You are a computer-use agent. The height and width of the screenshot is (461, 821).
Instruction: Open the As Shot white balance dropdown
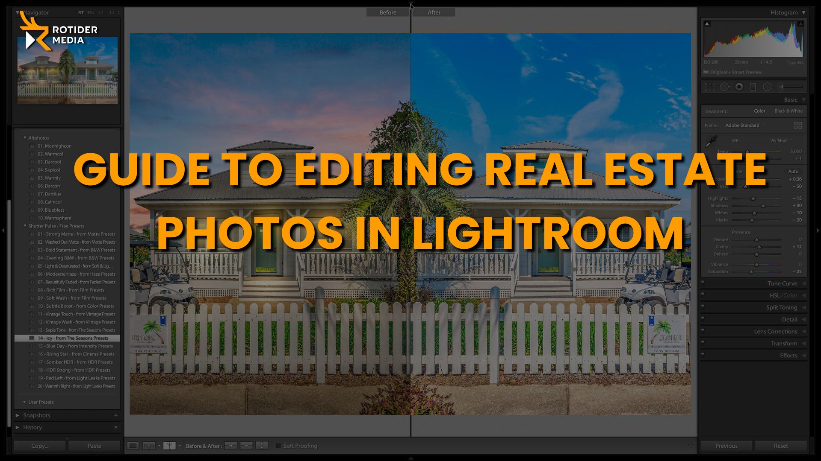781,140
